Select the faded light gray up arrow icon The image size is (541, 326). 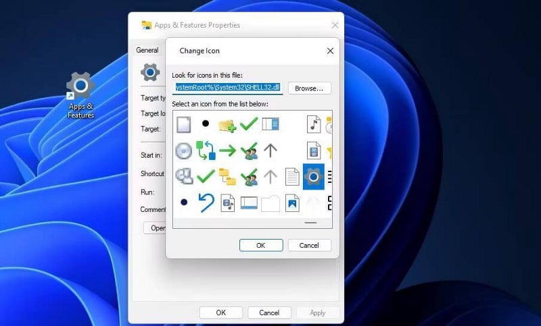270,177
